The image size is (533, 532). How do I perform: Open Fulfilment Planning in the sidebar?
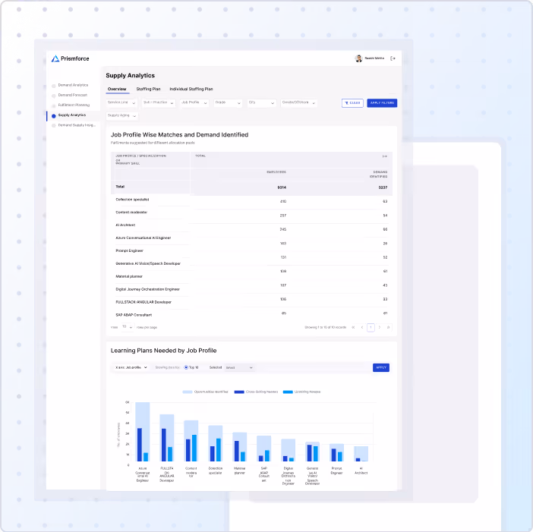pos(74,105)
